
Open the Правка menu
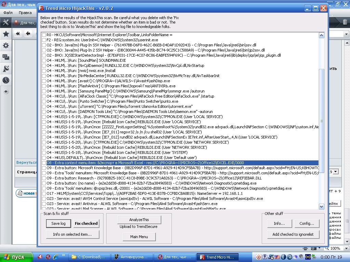coord(25,13)
